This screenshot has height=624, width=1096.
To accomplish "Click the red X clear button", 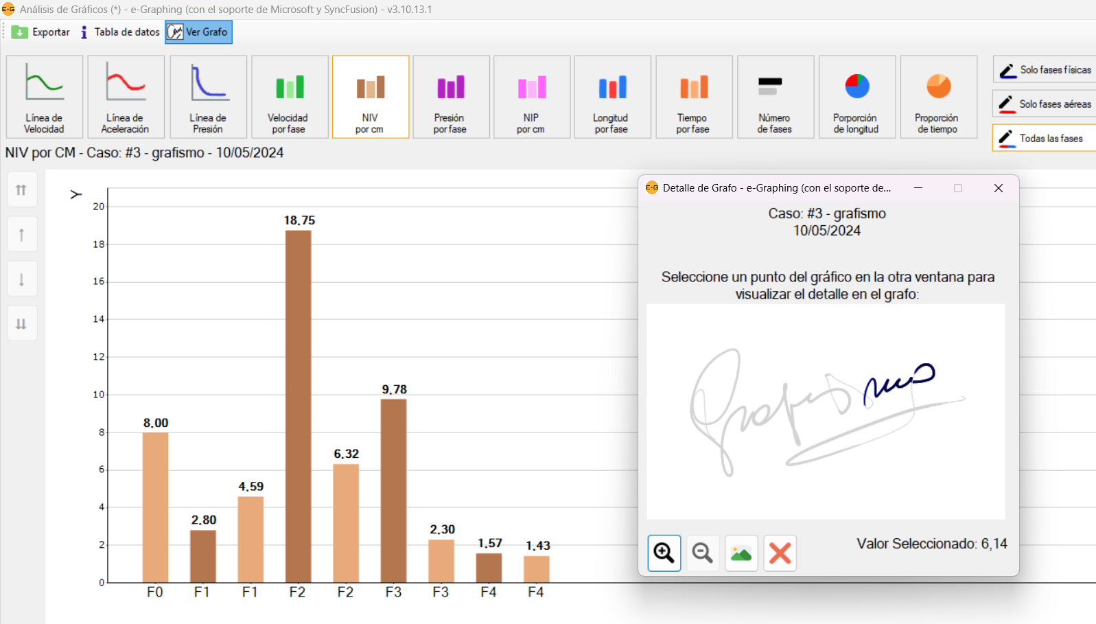I will [x=780, y=553].
